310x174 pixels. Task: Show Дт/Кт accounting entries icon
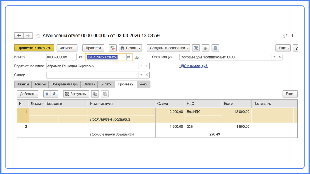click(113, 48)
